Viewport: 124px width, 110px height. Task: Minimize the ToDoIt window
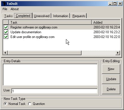click(110, 4)
